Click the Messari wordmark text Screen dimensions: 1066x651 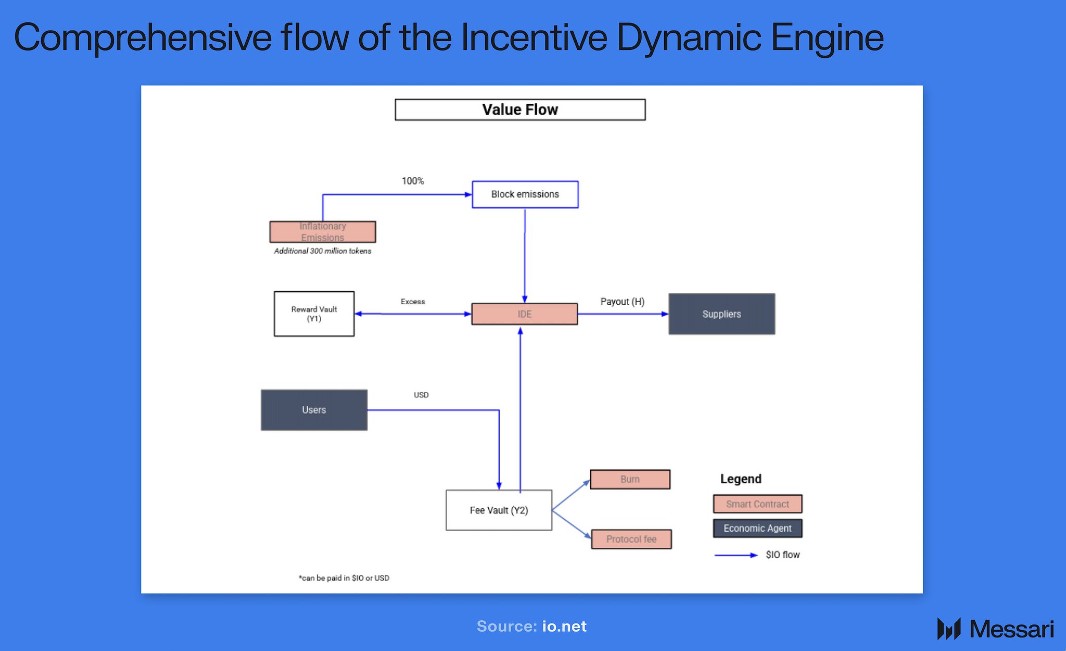click(x=1011, y=629)
